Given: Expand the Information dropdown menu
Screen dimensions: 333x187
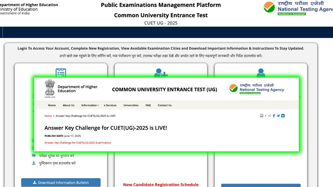Looking at the screenshot, I should point(90,105).
